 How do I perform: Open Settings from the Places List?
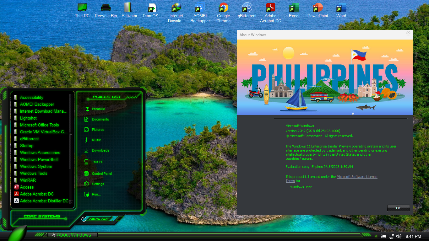click(98, 184)
